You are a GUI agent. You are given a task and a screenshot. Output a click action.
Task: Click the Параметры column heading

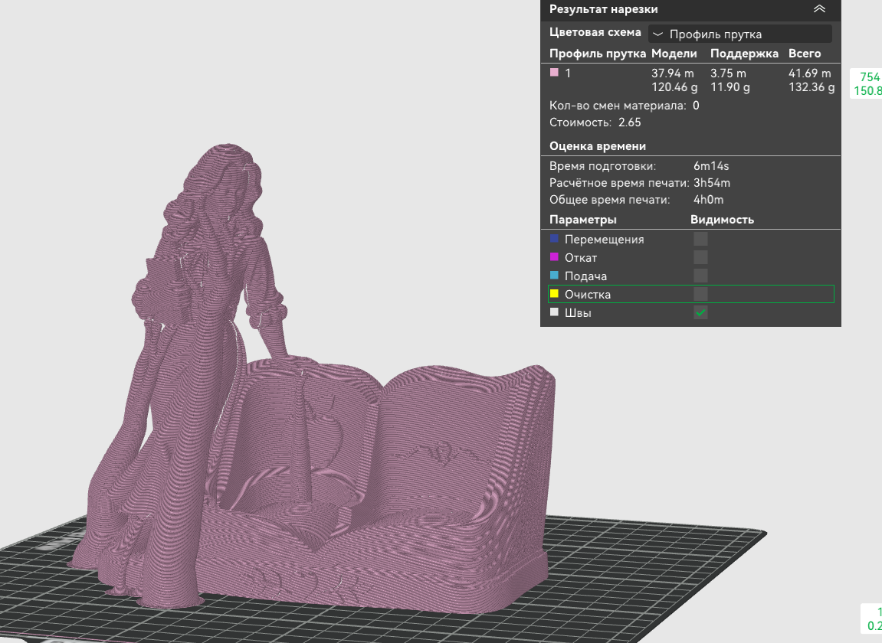(x=582, y=219)
